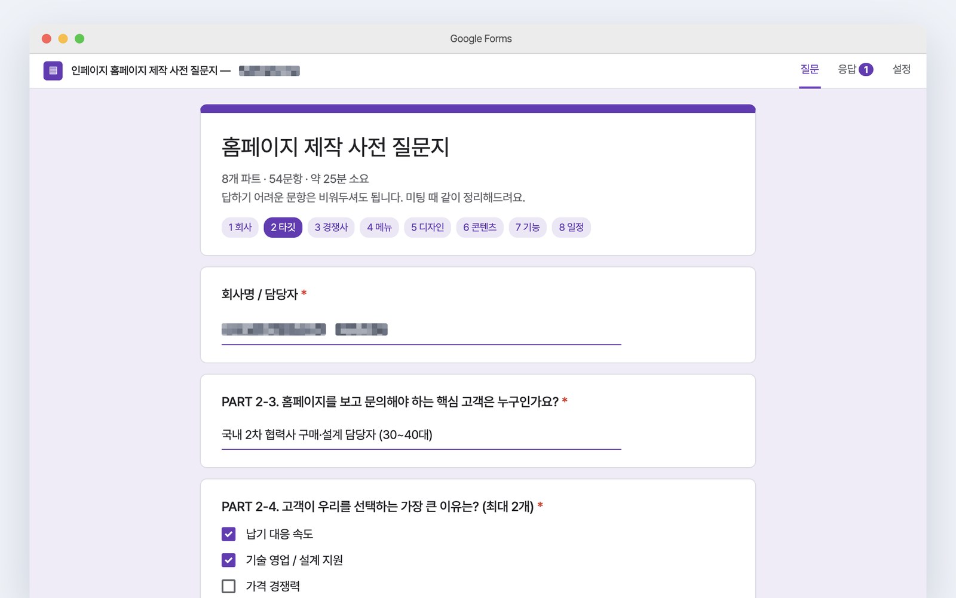The width and height of the screenshot is (956, 598).
Task: Select the 1 회사 part chip
Action: [240, 227]
